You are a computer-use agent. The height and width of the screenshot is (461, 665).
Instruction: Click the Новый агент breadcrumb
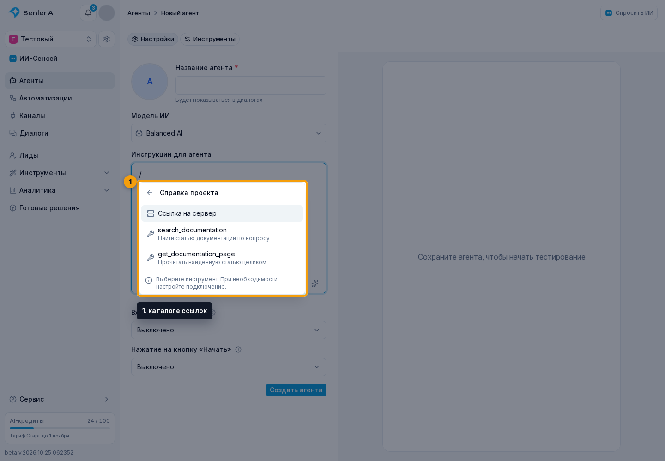[x=180, y=13]
